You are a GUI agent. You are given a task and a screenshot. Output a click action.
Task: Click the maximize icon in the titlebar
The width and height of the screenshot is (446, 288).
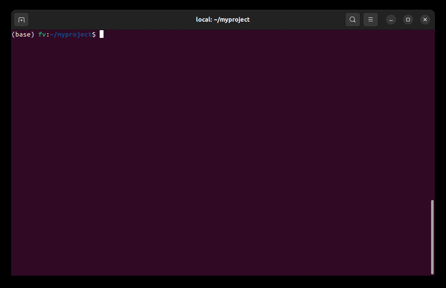(408, 20)
